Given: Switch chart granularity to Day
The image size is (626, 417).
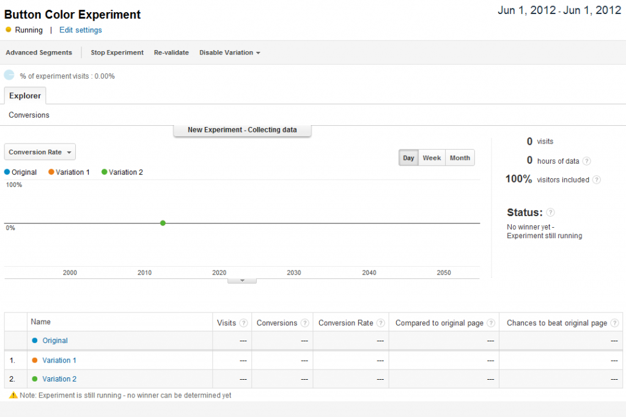Looking at the screenshot, I should 408,158.
